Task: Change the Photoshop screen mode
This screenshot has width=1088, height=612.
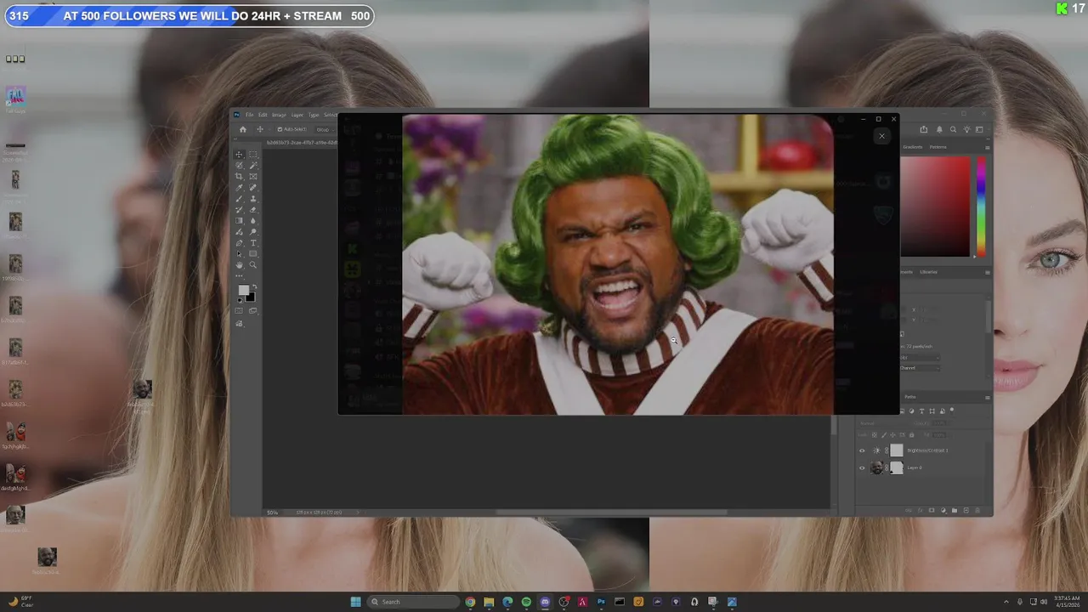Action: (252, 310)
